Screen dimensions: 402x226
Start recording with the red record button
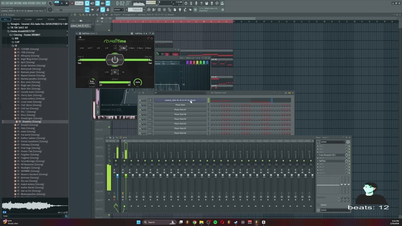click(x=72, y=3)
